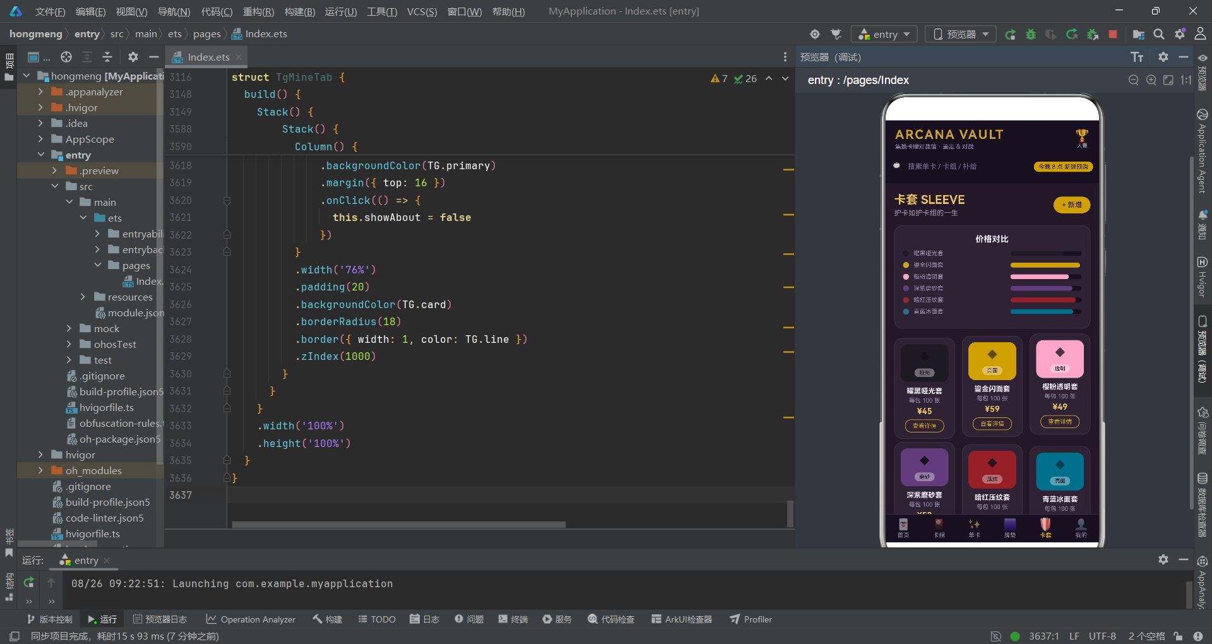This screenshot has width=1212, height=644.
Task: Click the red Stop button icon
Action: 1113,34
